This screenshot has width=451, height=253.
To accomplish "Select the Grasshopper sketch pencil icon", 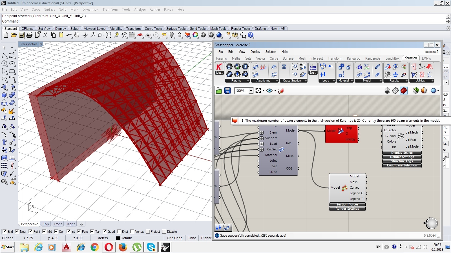I will (281, 91).
